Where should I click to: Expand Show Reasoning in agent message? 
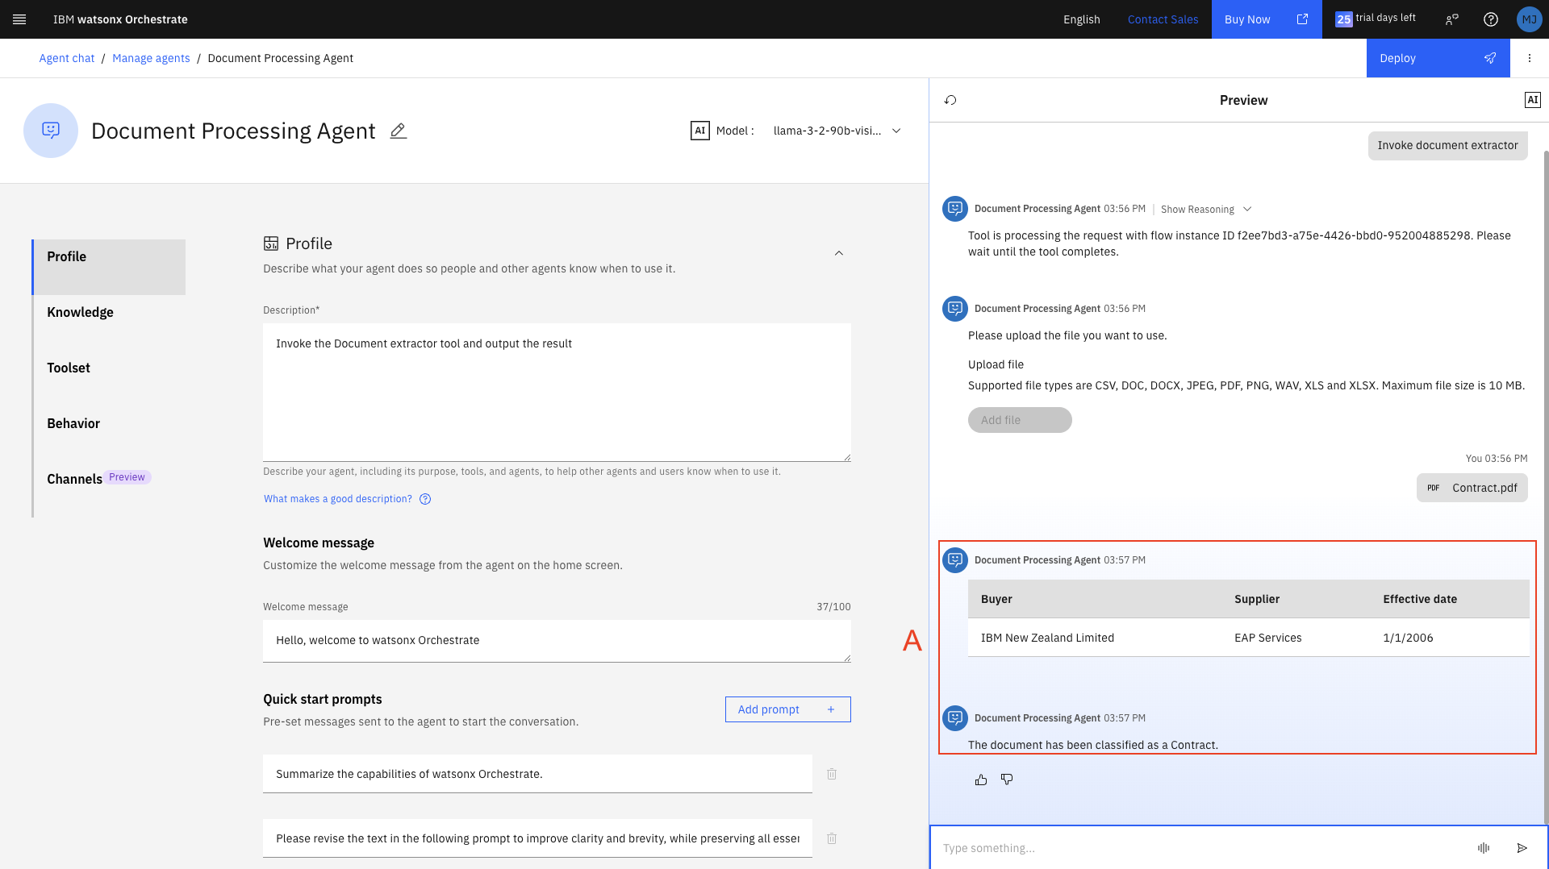click(x=1205, y=209)
